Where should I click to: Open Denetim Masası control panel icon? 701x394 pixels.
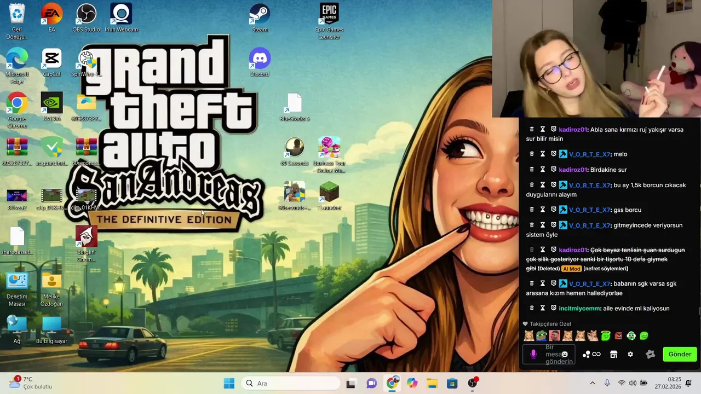17,289
